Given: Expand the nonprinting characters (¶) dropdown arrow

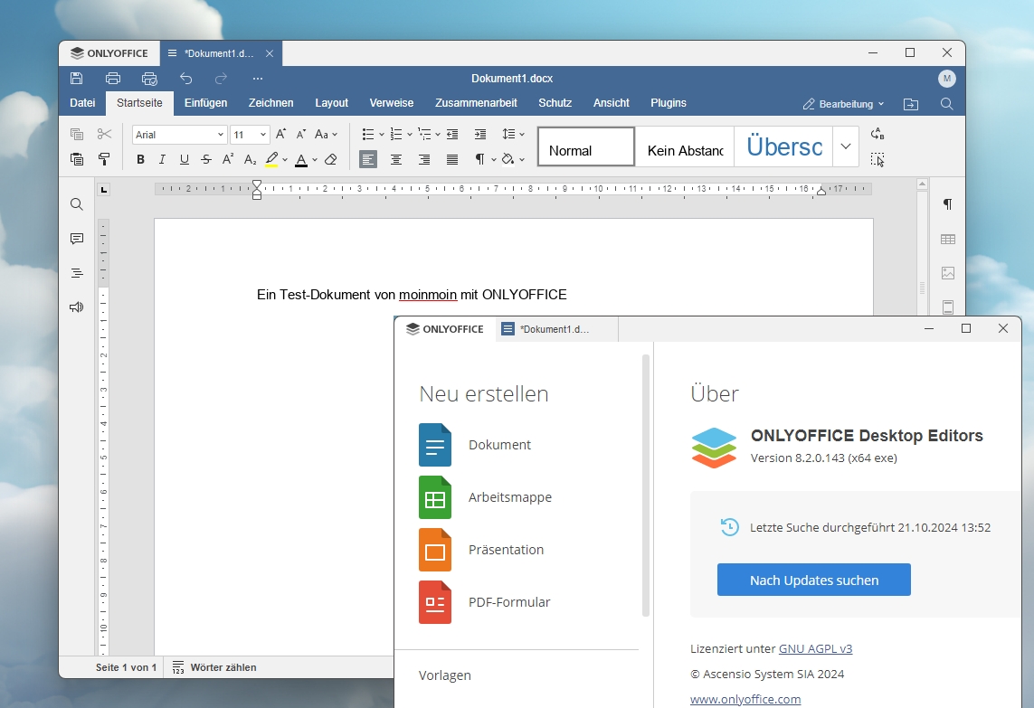Looking at the screenshot, I should coord(494,159).
